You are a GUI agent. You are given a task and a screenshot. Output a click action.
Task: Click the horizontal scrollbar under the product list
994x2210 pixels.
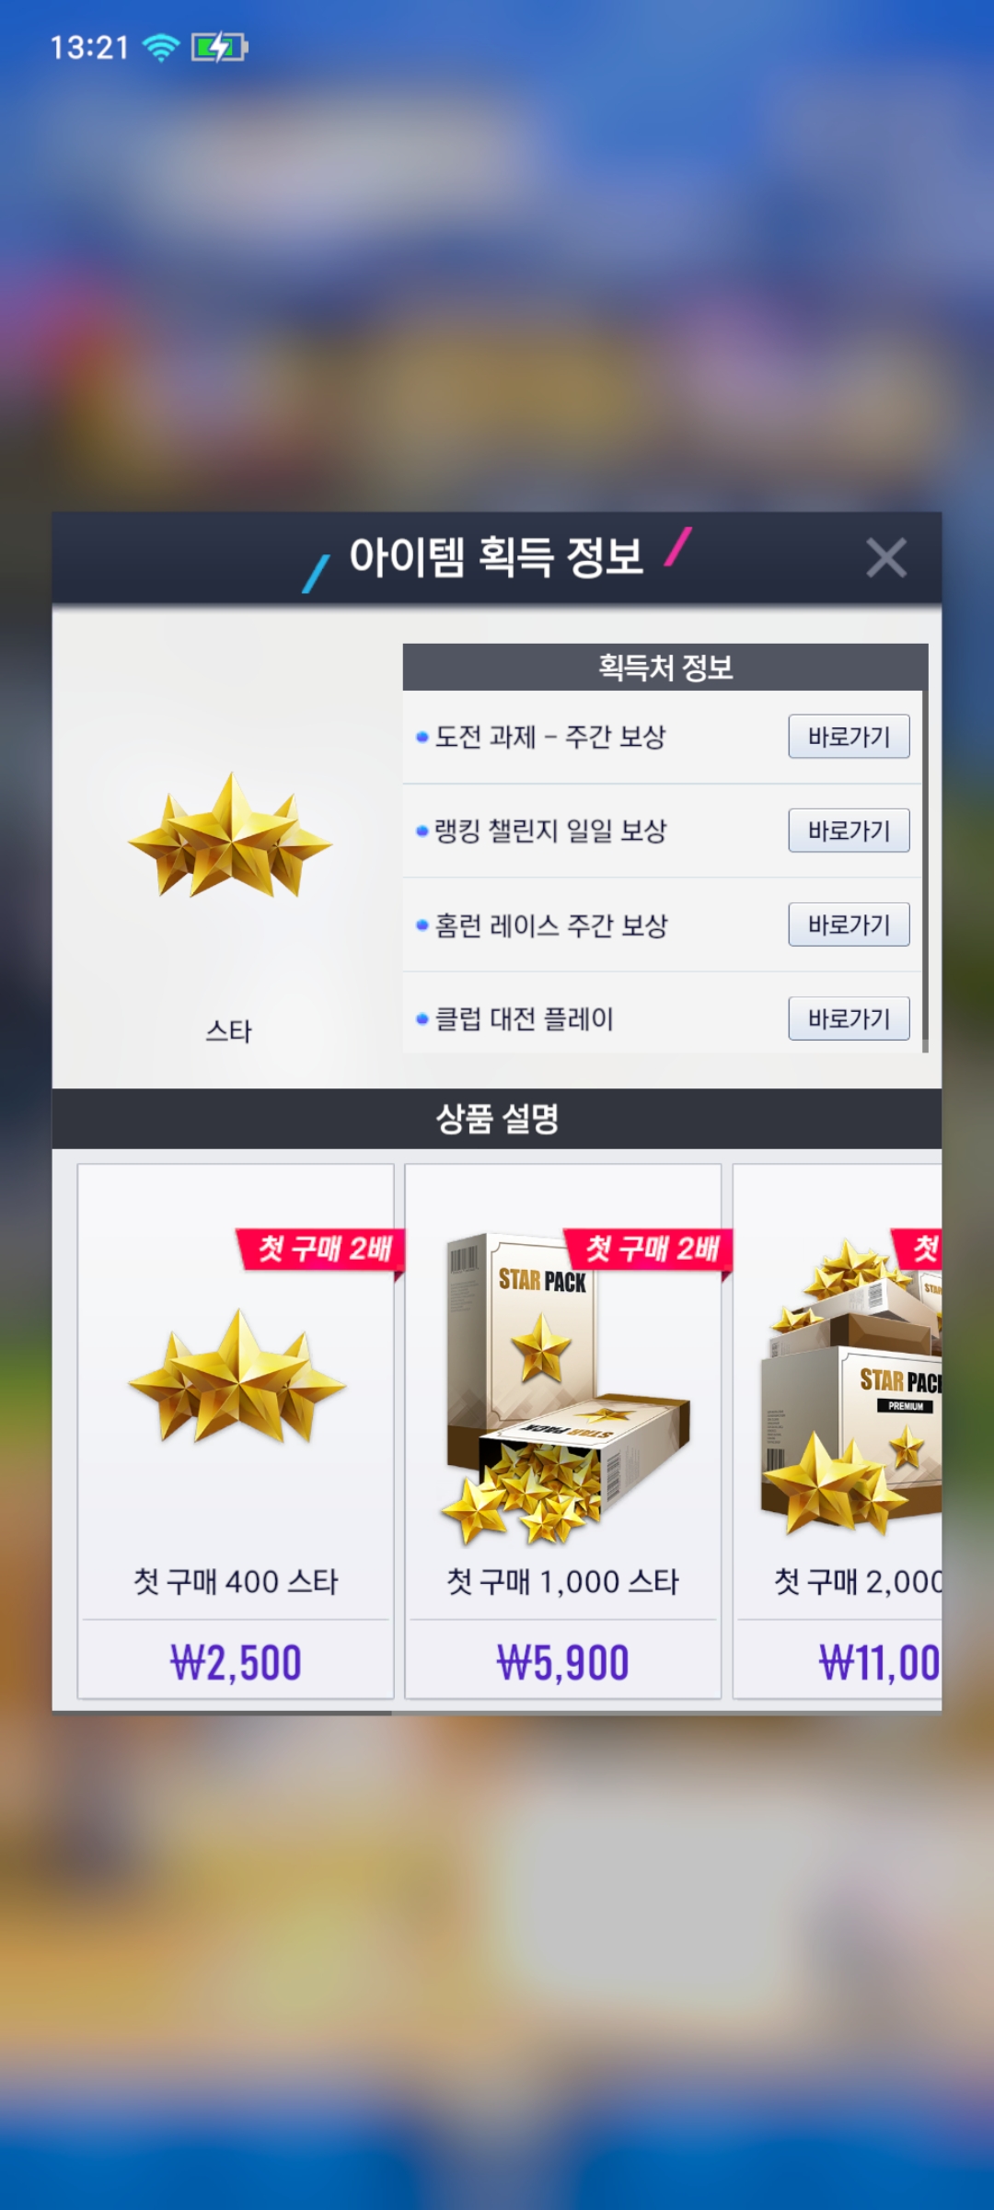click(221, 1713)
